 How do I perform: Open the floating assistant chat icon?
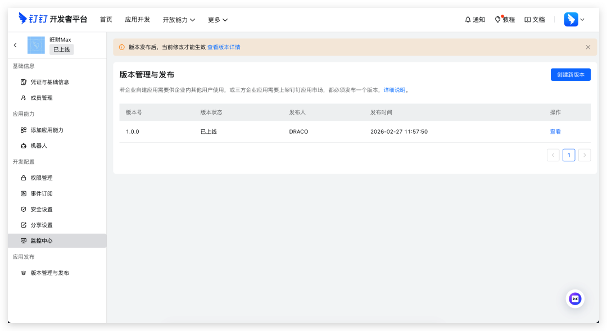tap(575, 299)
